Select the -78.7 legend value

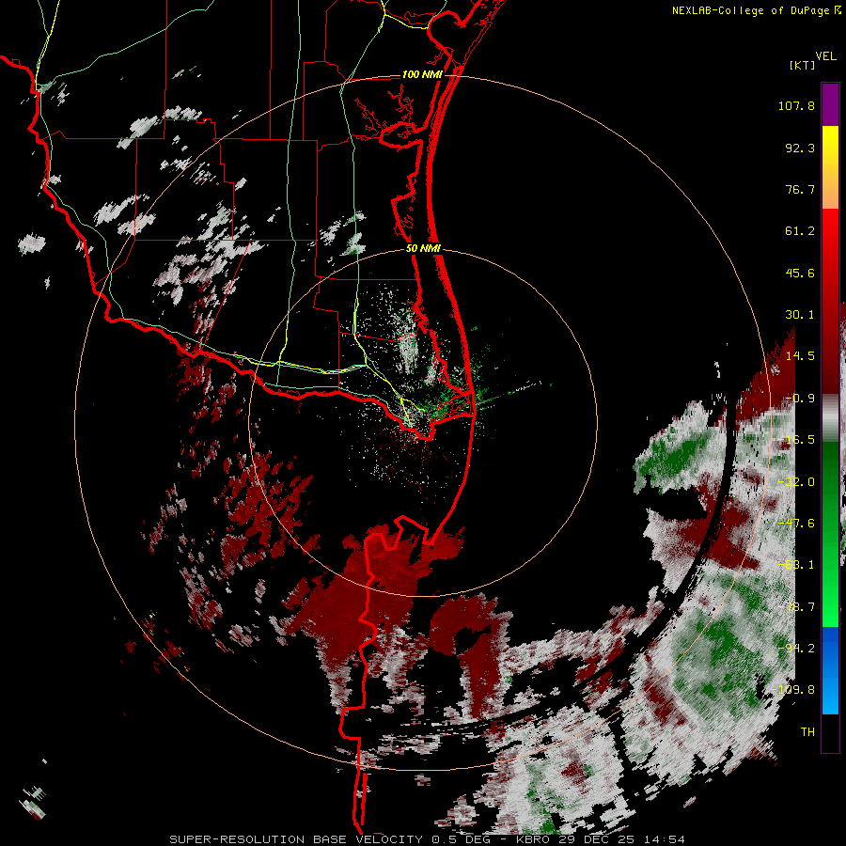click(796, 607)
